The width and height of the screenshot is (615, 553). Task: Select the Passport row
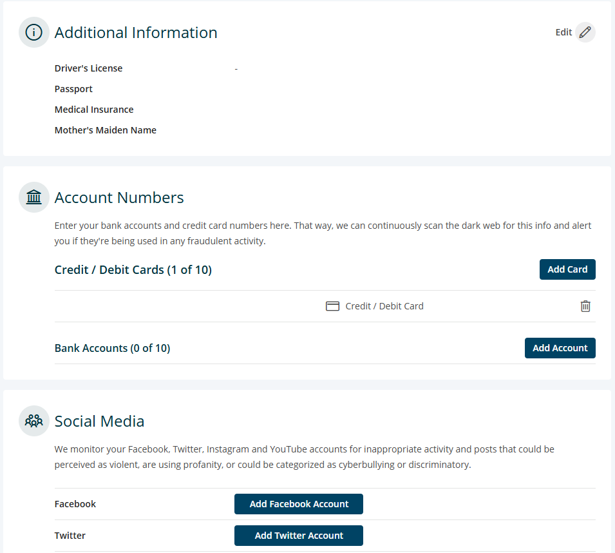pos(73,88)
